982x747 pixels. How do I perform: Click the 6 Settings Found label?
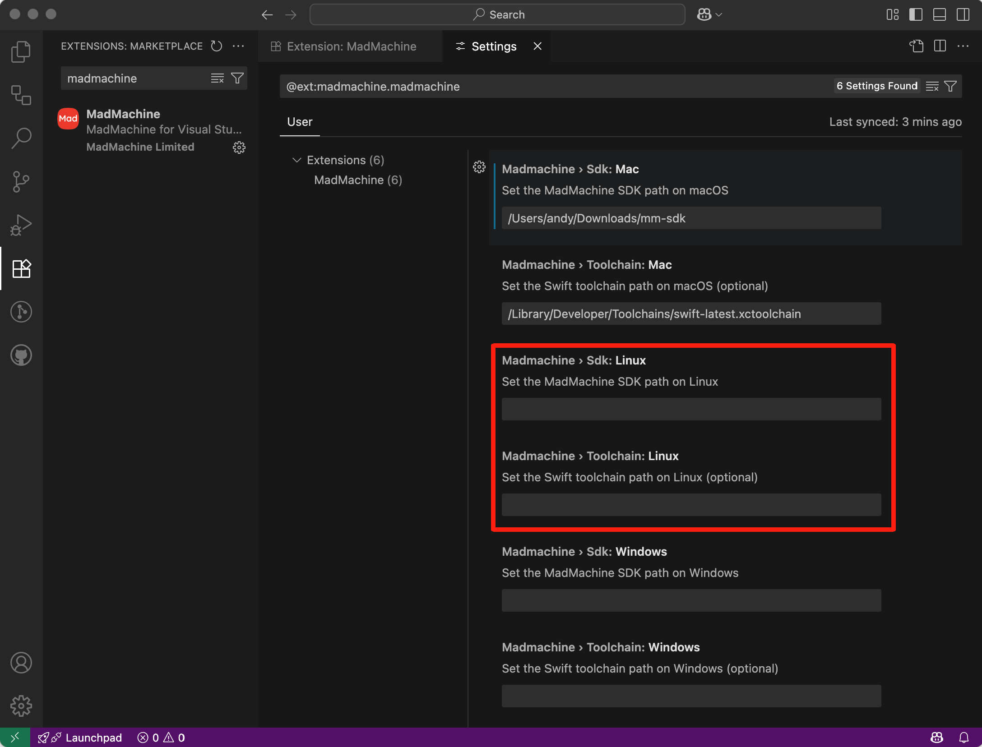coord(877,86)
